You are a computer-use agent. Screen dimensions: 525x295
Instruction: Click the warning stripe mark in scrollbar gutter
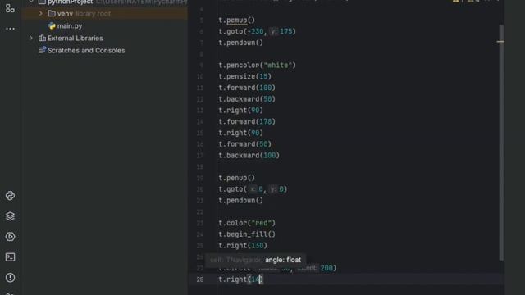click(500, 42)
